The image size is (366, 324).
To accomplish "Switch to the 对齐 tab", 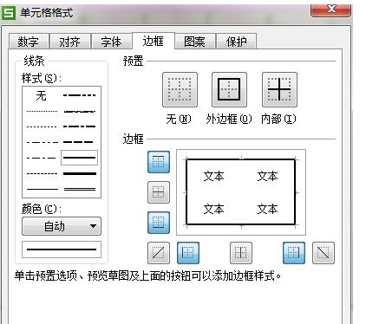I will (70, 42).
